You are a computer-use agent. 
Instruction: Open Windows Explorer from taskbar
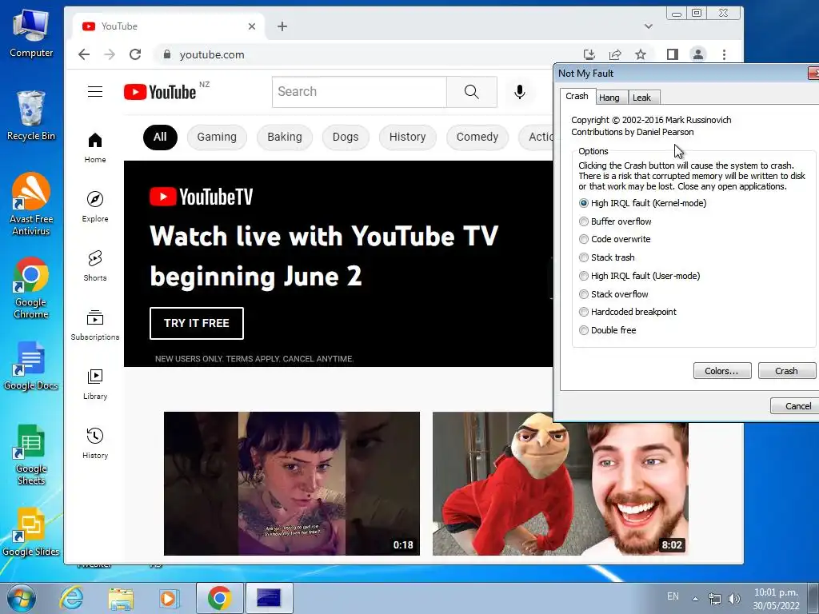[121, 598]
